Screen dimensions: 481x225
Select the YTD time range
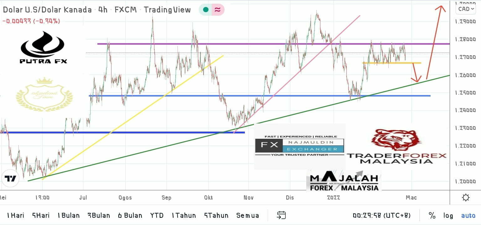point(157,215)
